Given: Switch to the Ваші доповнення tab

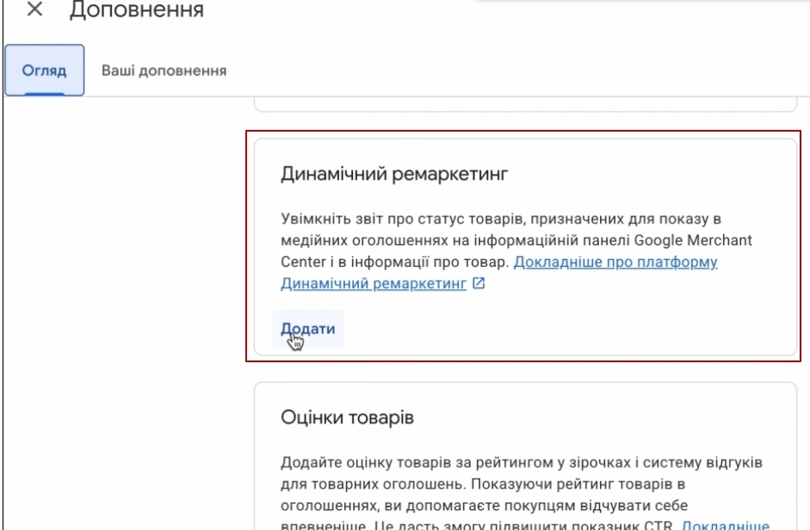Looking at the screenshot, I should tap(164, 71).
